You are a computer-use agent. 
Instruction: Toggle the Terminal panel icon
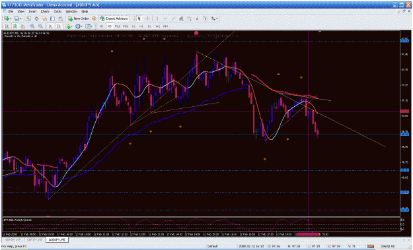pyautogui.click(x=52, y=18)
